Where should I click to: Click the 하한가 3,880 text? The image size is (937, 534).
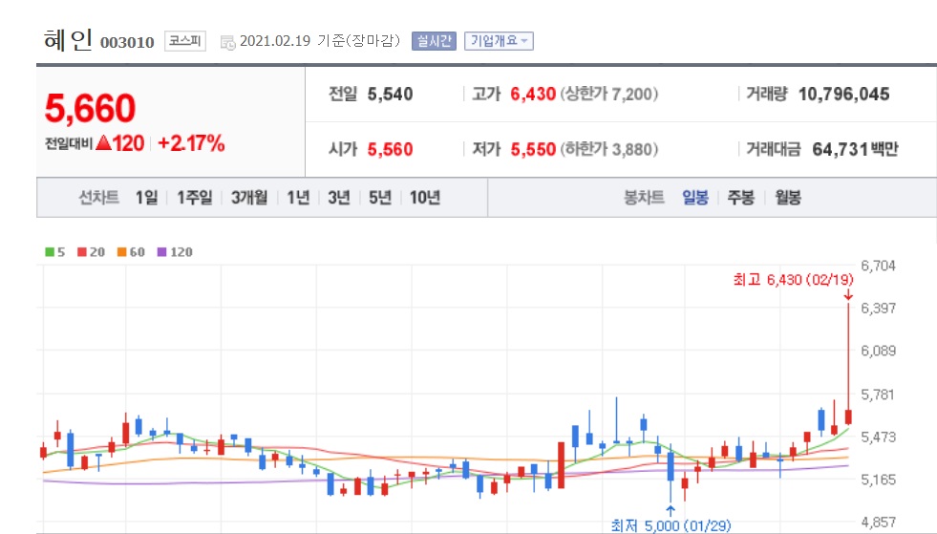point(609,149)
